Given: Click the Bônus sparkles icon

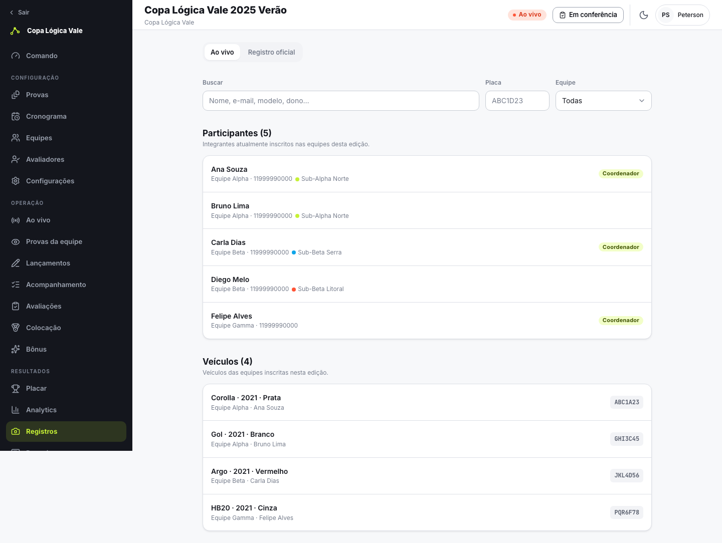Looking at the screenshot, I should [16, 349].
